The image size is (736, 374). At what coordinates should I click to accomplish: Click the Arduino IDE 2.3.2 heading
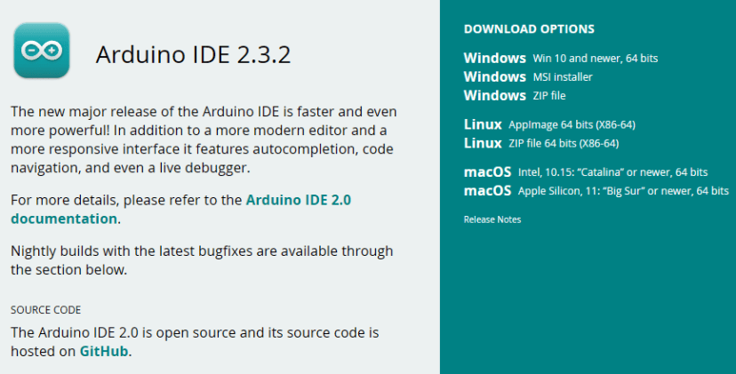coord(194,54)
